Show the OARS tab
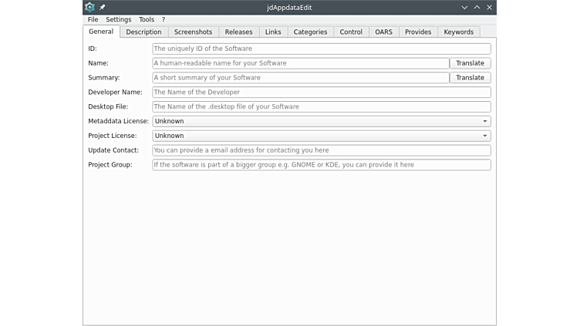The width and height of the screenshot is (580, 326). (383, 32)
